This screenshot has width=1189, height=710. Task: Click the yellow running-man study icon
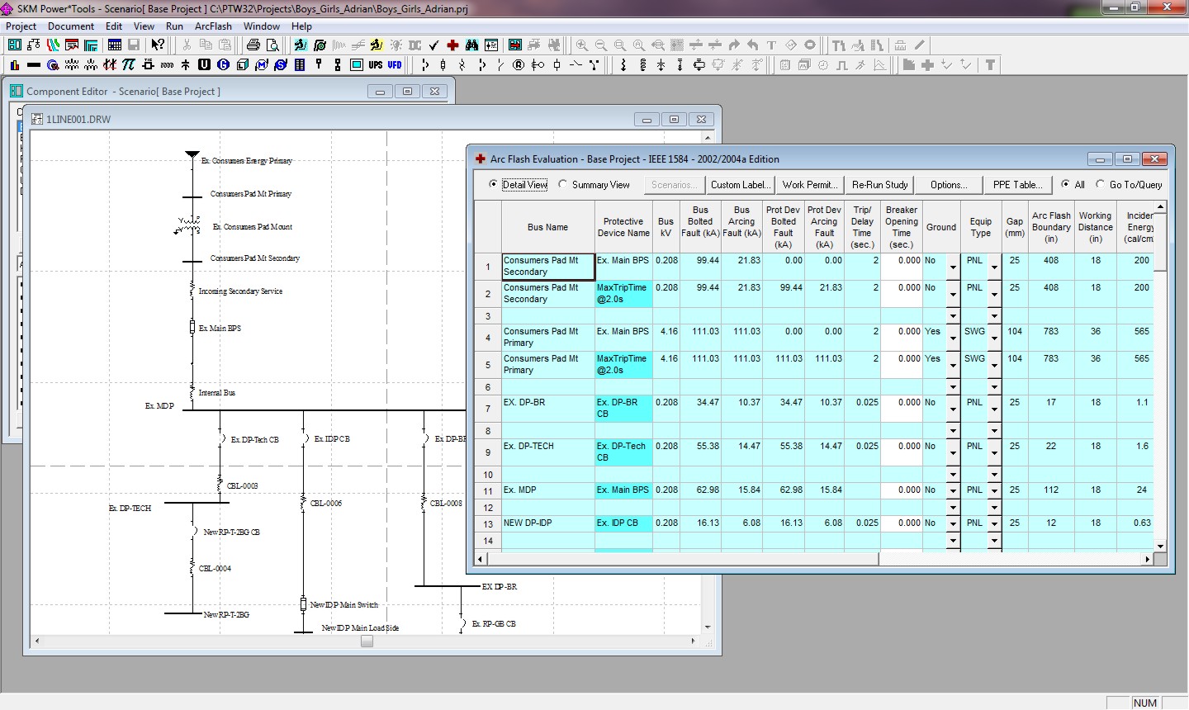tap(377, 45)
